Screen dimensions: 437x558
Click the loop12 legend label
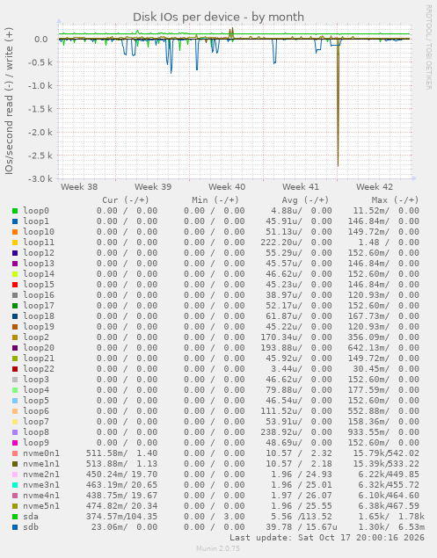[x=39, y=253]
